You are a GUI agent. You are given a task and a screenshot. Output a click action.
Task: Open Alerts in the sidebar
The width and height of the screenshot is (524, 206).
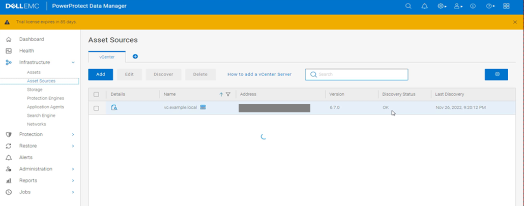coord(26,157)
